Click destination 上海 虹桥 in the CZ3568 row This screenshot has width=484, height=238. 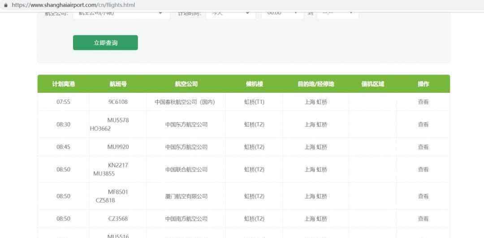point(316,219)
